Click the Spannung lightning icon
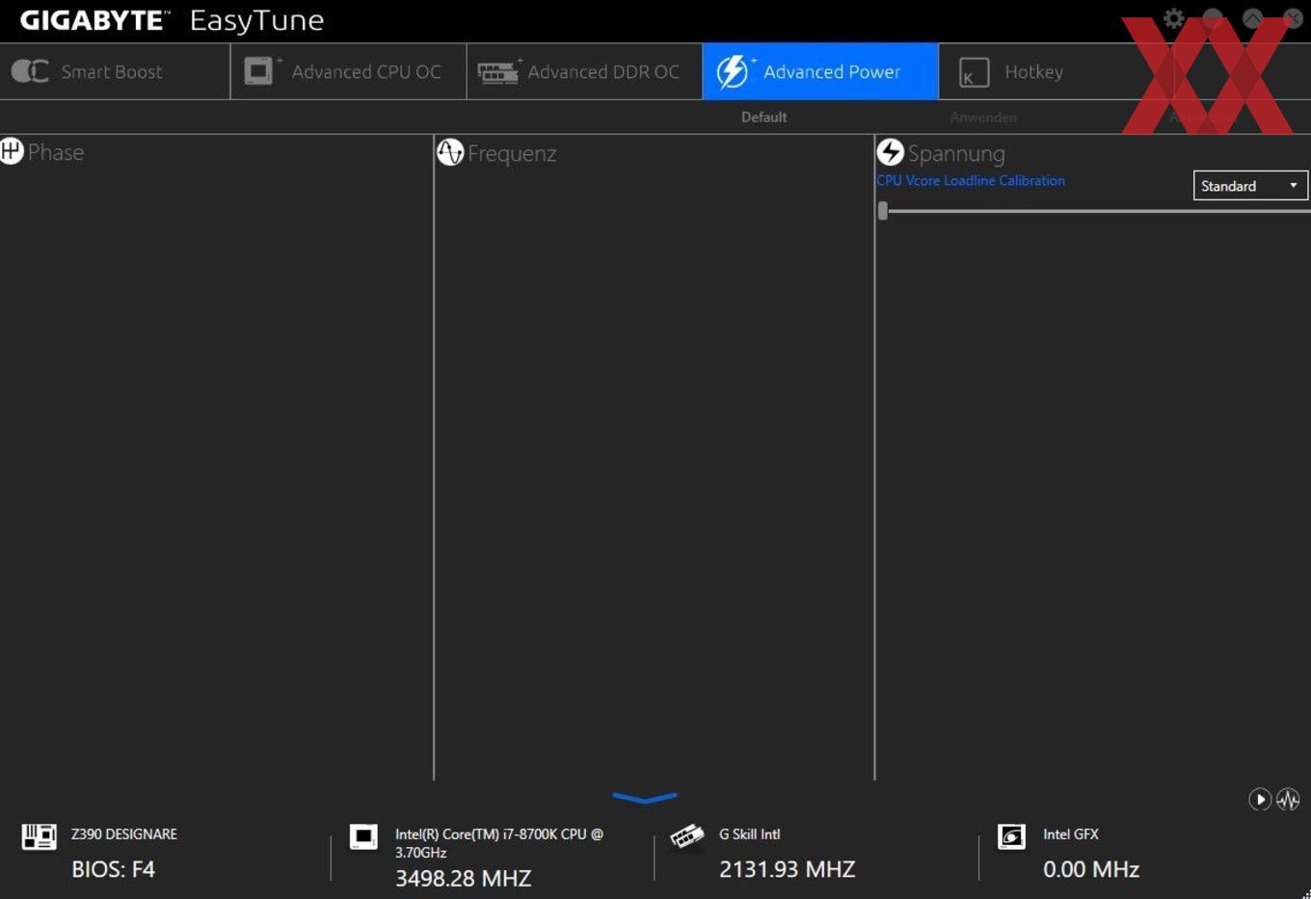 (890, 152)
